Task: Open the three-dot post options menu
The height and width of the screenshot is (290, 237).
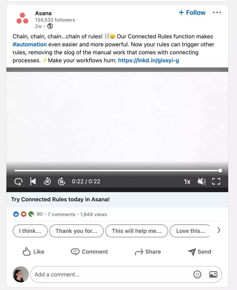Action: pyautogui.click(x=217, y=12)
